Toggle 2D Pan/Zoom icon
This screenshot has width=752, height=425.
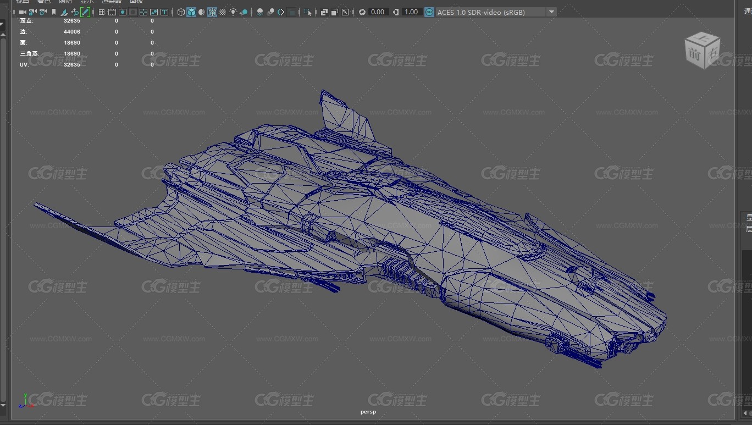(x=75, y=12)
